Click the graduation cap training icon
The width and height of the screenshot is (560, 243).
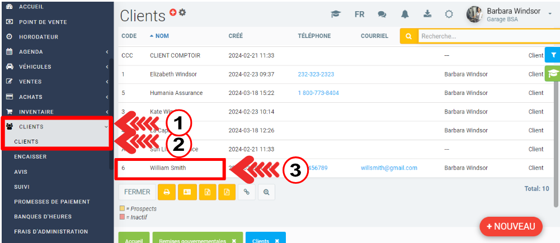point(336,15)
